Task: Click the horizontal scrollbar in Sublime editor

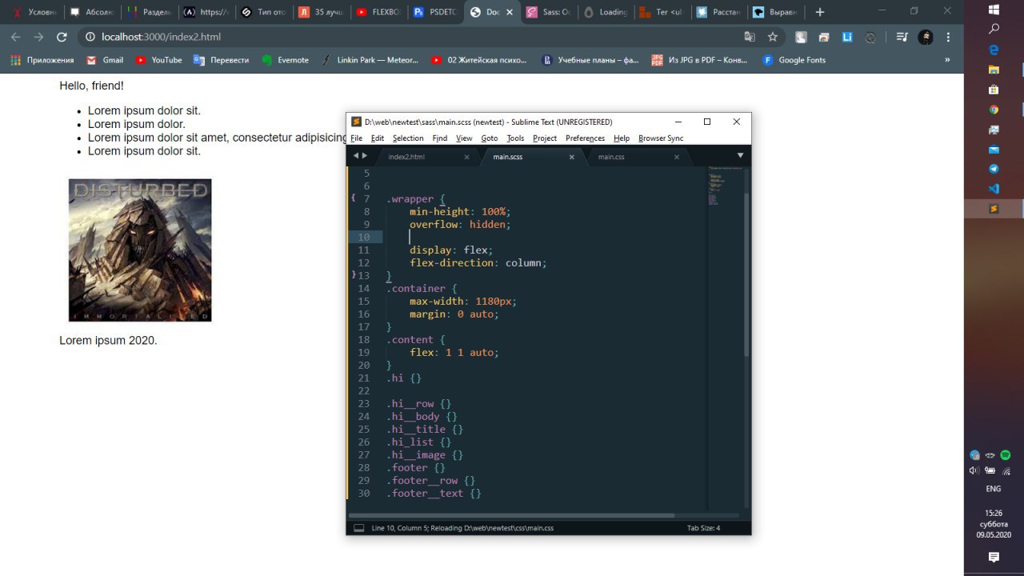Action: (512, 515)
